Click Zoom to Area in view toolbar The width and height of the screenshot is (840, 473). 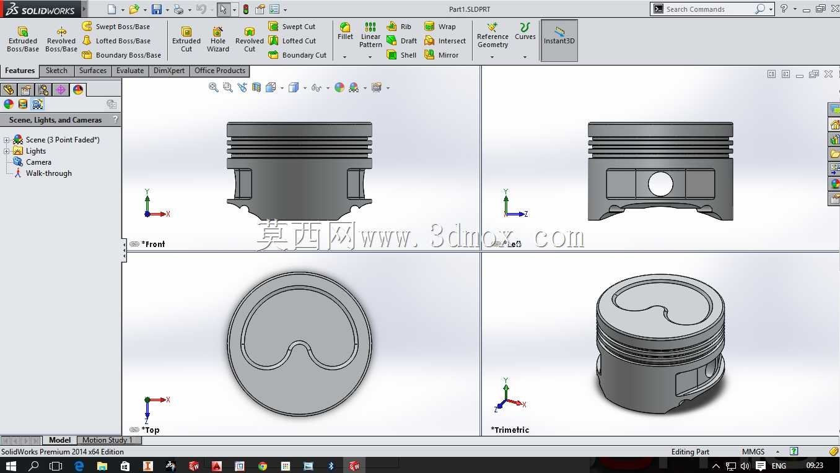pyautogui.click(x=228, y=88)
